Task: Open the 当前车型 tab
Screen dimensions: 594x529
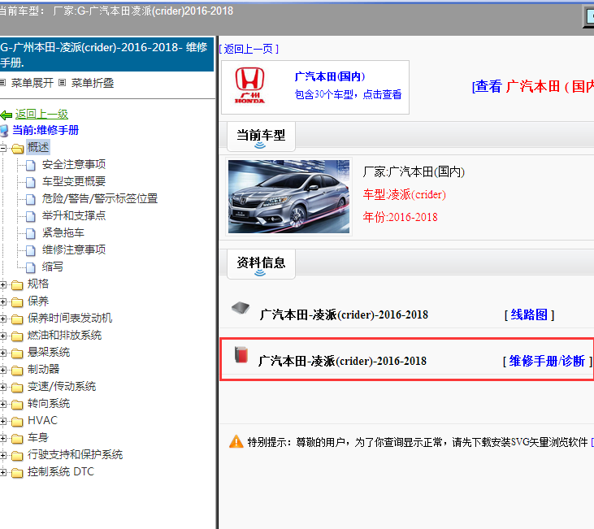Action: [261, 136]
